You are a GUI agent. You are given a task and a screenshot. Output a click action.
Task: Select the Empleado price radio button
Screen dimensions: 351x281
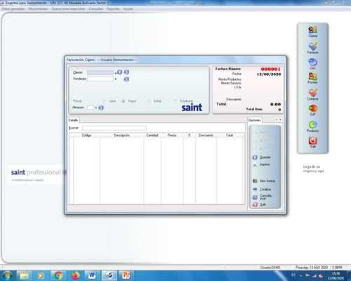point(175,101)
